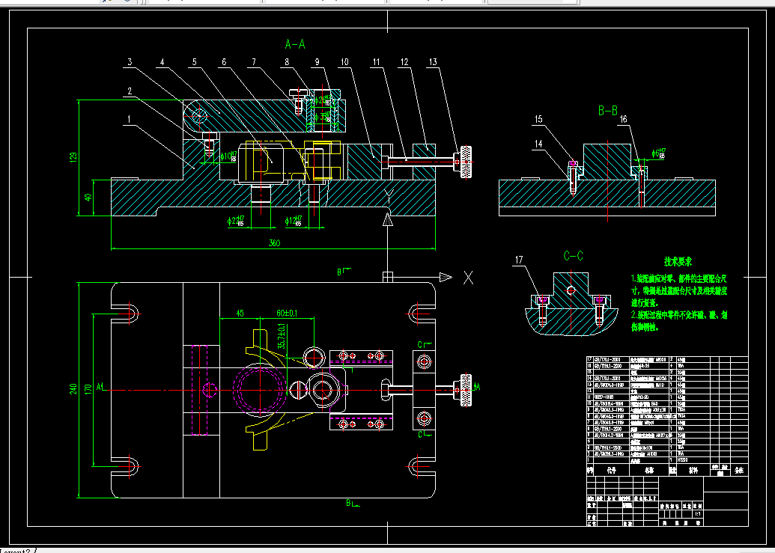Select part callout number 11 in section A-A

point(376,62)
